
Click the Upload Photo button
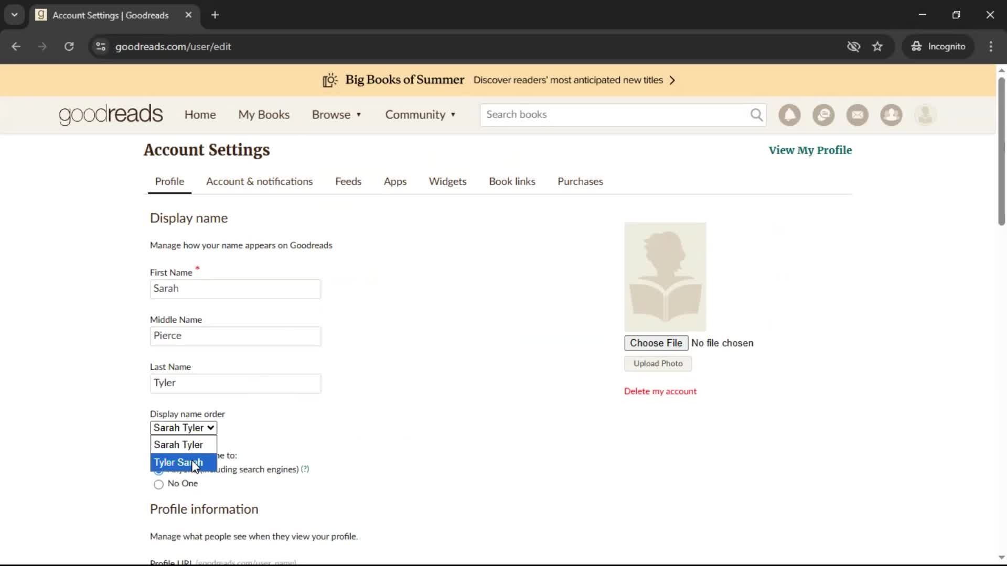[658, 364]
